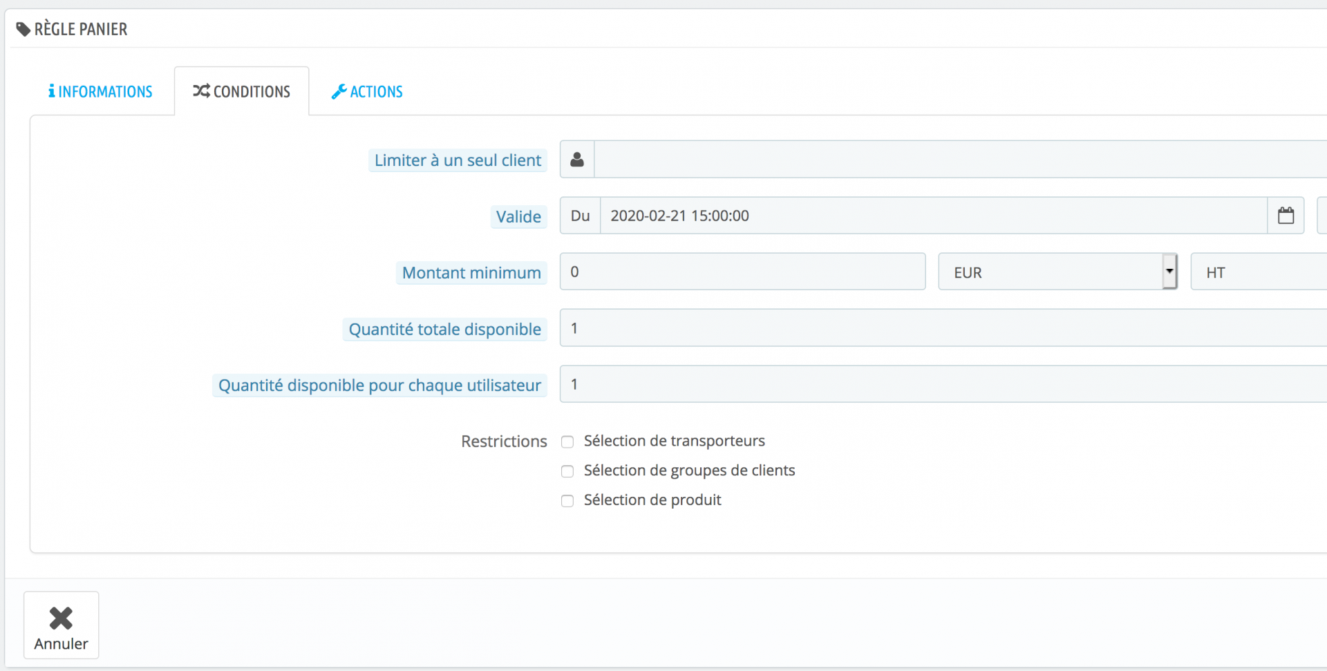Enable Sélection de groupes de clients
The width and height of the screenshot is (1327, 671).
(567, 471)
